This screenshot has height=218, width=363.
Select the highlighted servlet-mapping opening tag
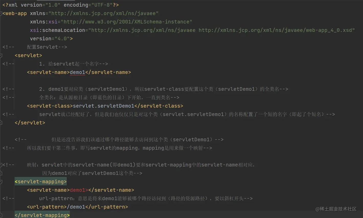pyautogui.click(x=40, y=182)
